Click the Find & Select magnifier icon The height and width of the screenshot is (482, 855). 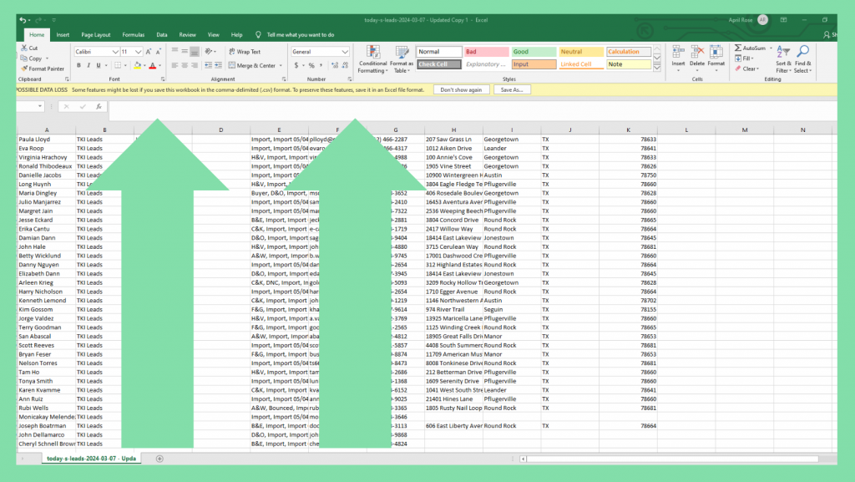(802, 52)
